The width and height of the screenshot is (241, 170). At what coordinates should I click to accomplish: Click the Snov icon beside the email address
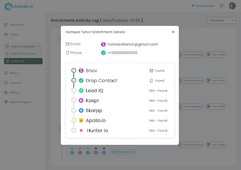pyautogui.click(x=103, y=44)
